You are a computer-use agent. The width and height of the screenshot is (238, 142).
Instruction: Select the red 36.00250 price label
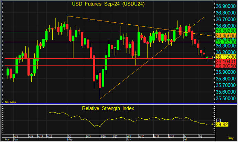[225, 66]
